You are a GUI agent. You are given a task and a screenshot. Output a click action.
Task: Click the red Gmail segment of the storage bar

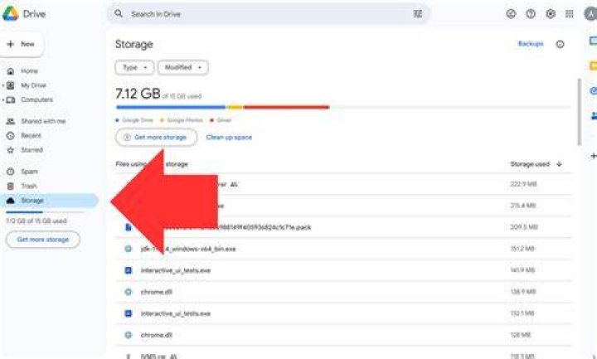(x=286, y=107)
